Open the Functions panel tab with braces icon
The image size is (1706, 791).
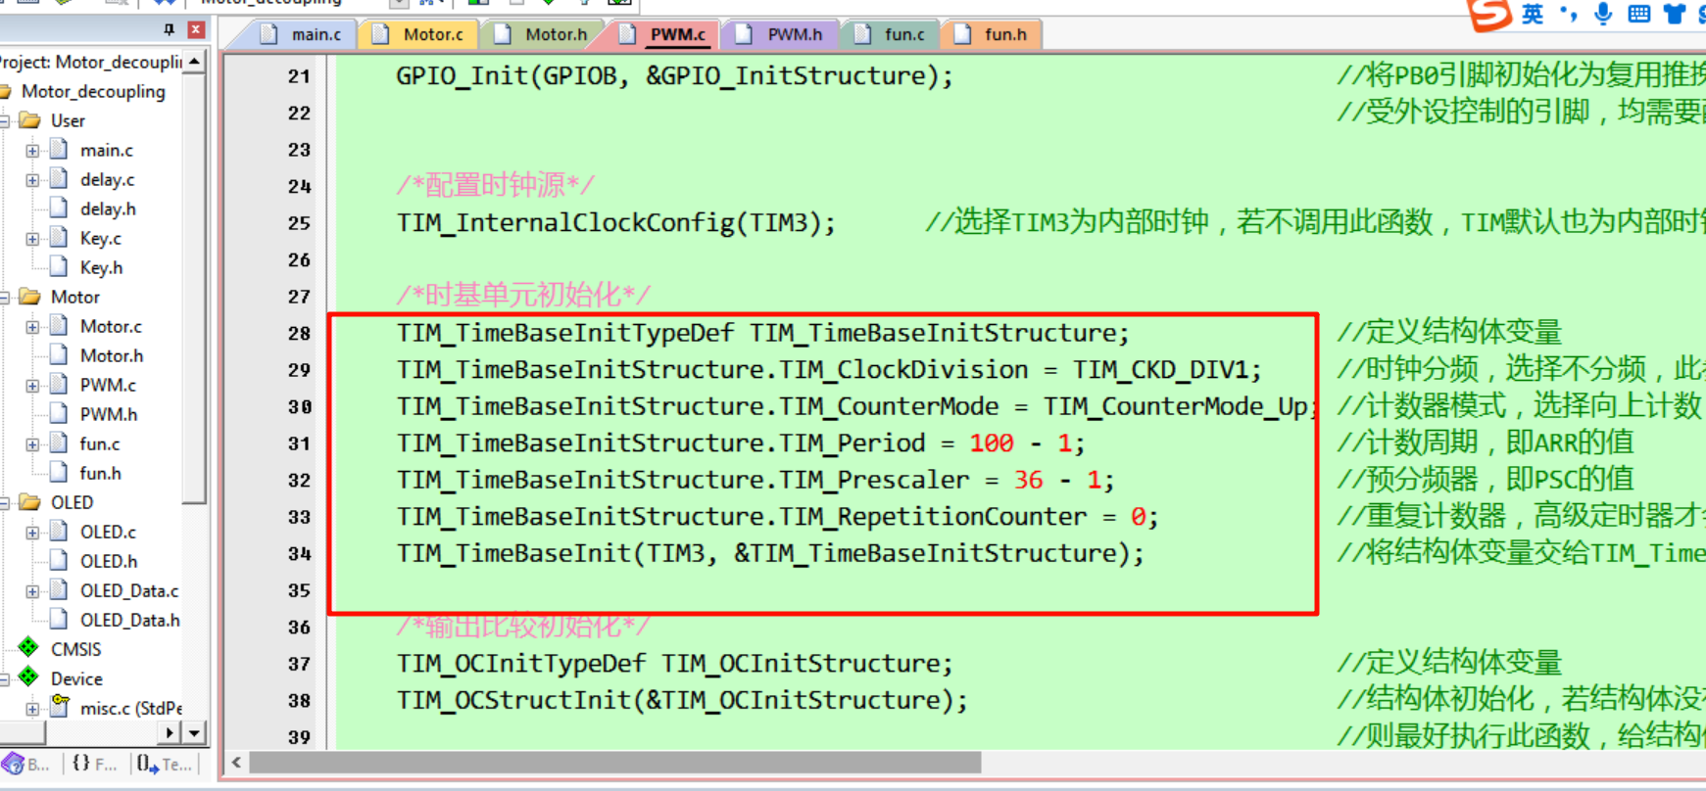[x=81, y=764]
